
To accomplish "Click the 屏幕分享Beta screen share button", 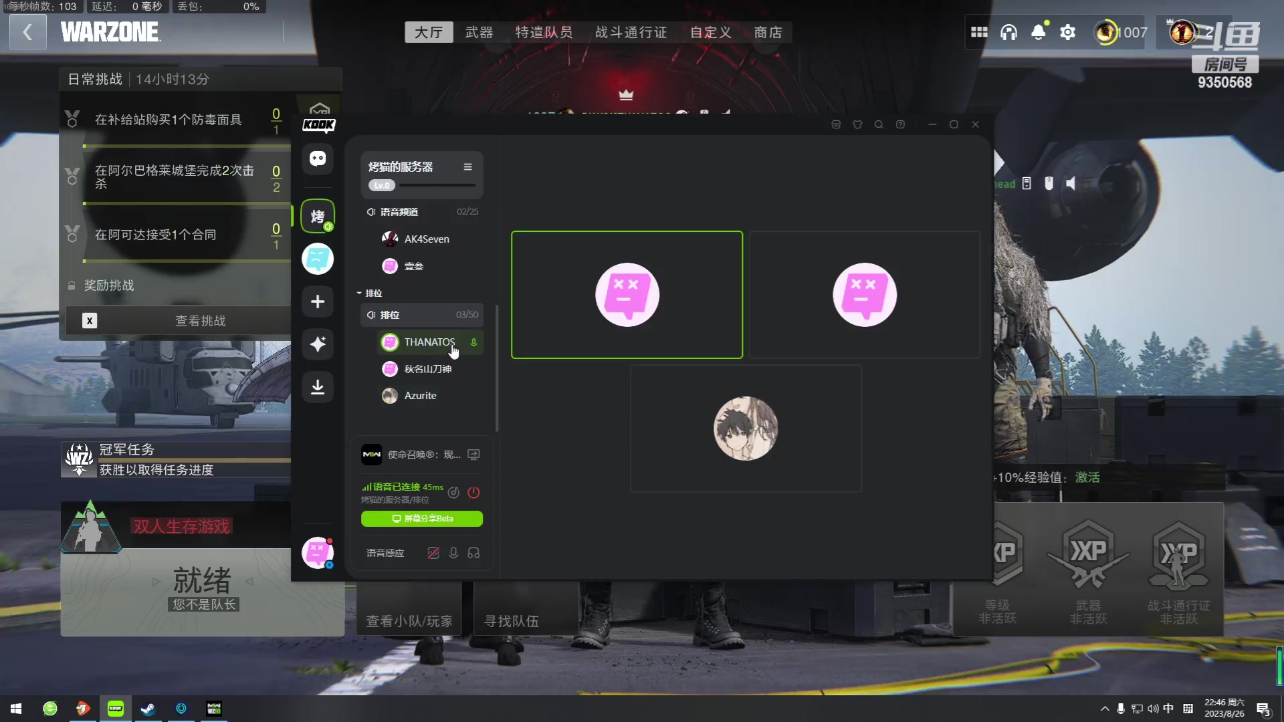I will tap(422, 519).
